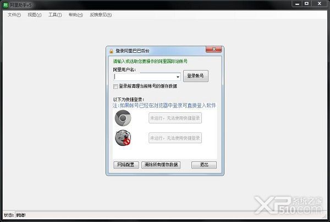Open the 视图(V) menu
This screenshot has height=222, width=330.
coord(34,15)
